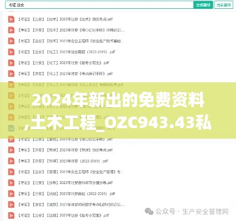Click the outlined 当前星球 search button

224,5
